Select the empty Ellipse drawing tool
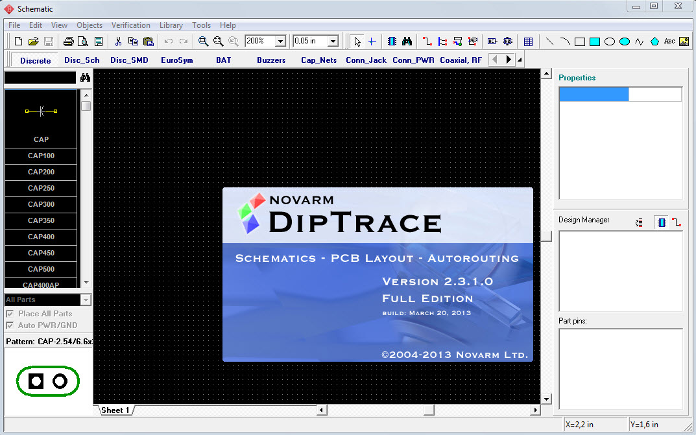 click(x=610, y=41)
